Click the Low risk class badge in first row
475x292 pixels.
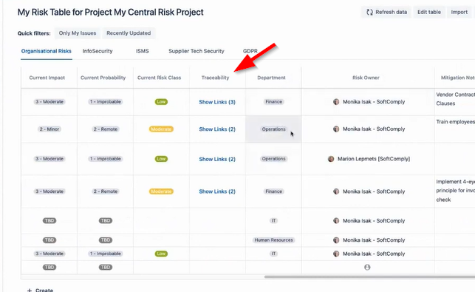point(161,102)
